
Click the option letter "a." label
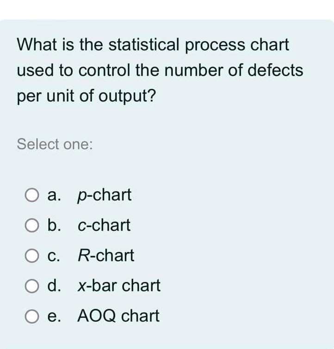tap(54, 195)
